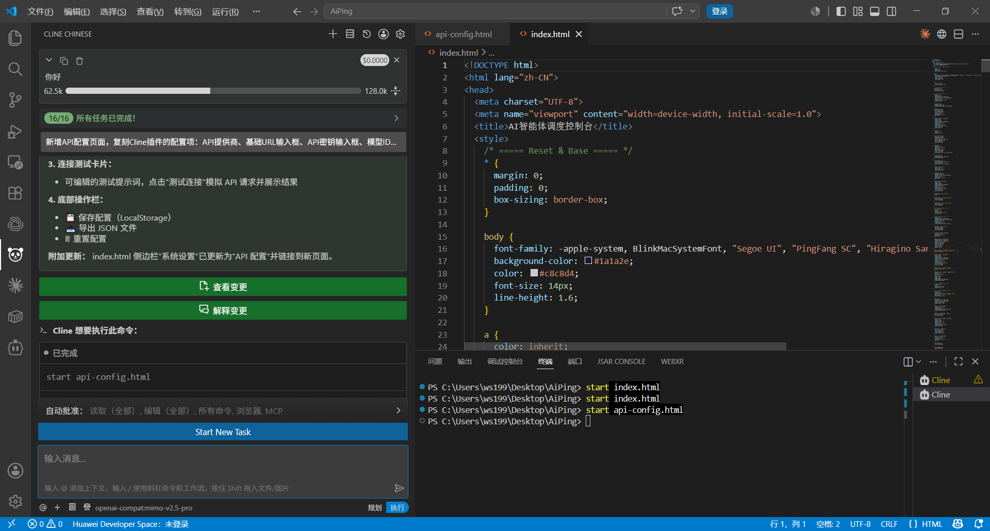
Task: Toggle the secondary side bar layout button
Action: pos(892,11)
